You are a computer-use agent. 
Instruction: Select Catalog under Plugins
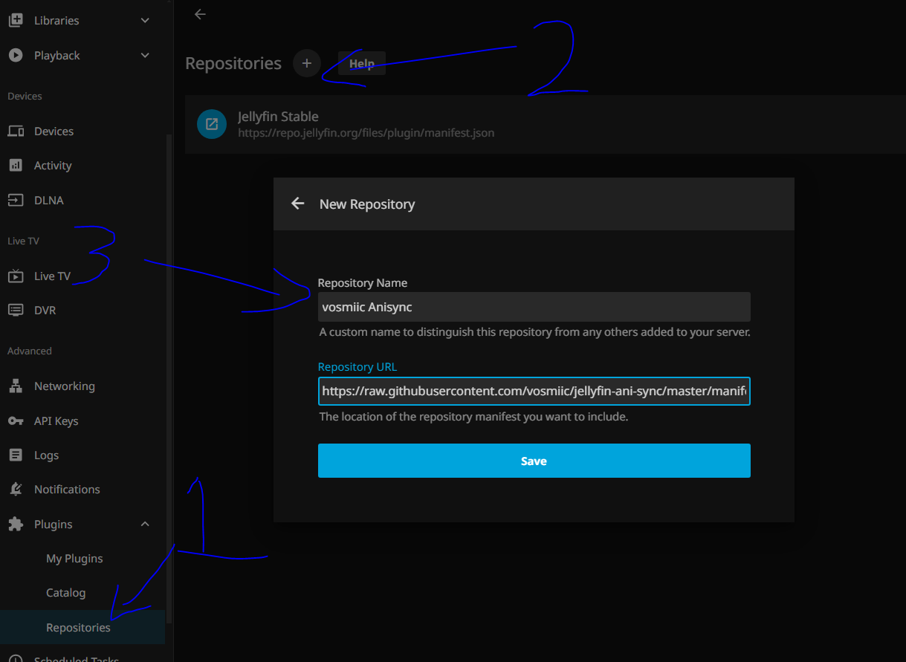point(65,593)
